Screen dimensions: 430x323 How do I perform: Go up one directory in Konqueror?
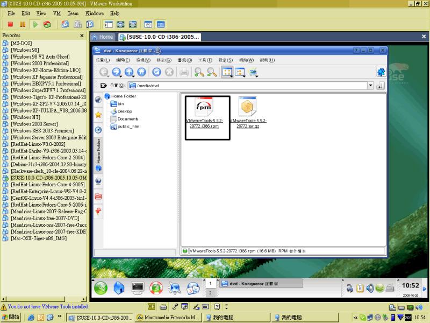[x=129, y=72]
